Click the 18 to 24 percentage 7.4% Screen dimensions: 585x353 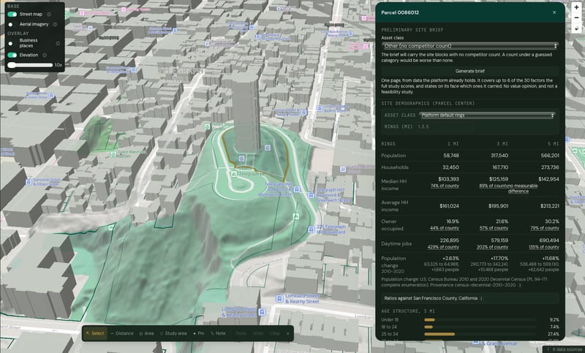click(x=554, y=327)
